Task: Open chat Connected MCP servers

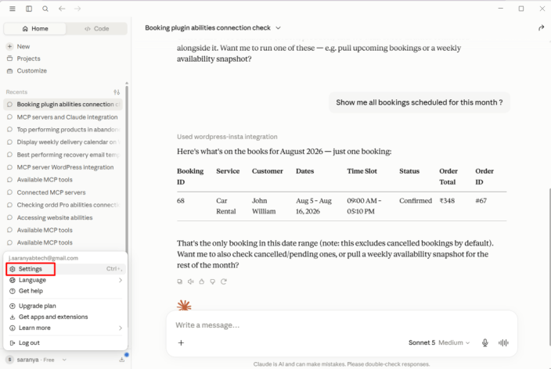Action: pos(63,192)
